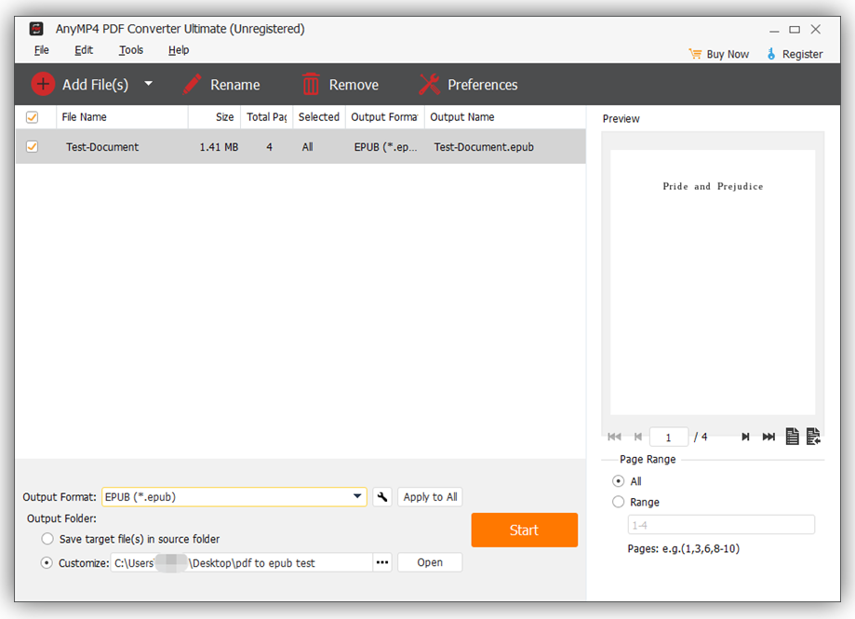855x619 pixels.
Task: Open Preferences via the crossed tools icon
Action: [430, 85]
